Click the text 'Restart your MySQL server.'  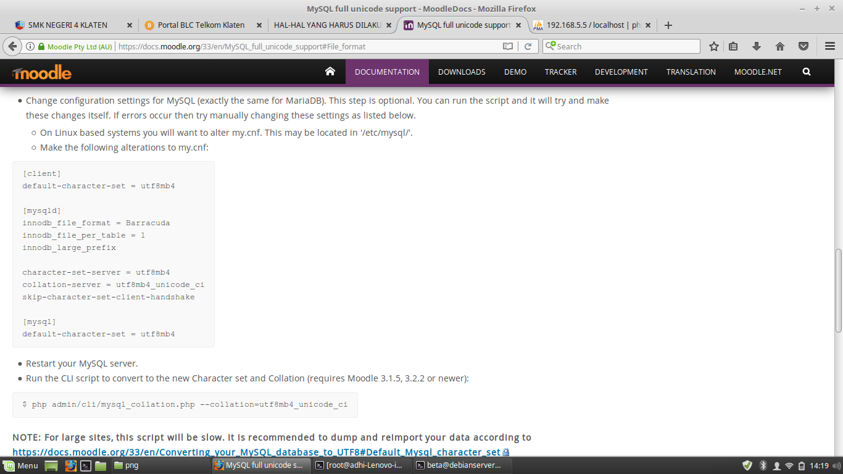(82, 364)
